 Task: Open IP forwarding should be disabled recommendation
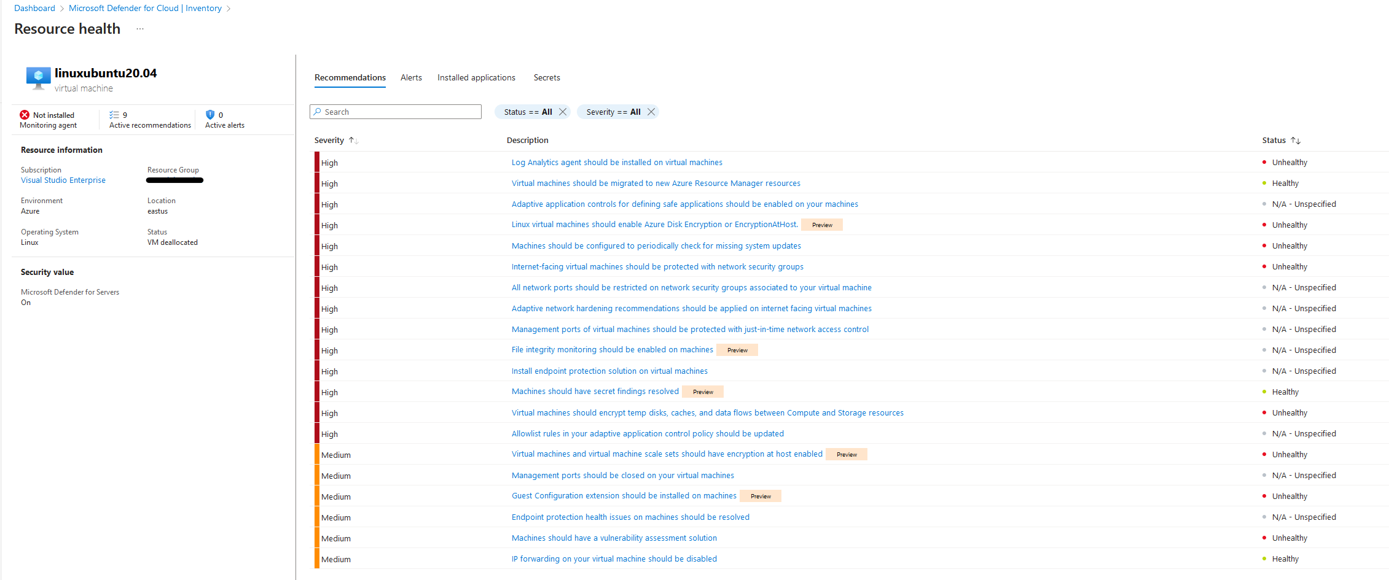(x=614, y=559)
